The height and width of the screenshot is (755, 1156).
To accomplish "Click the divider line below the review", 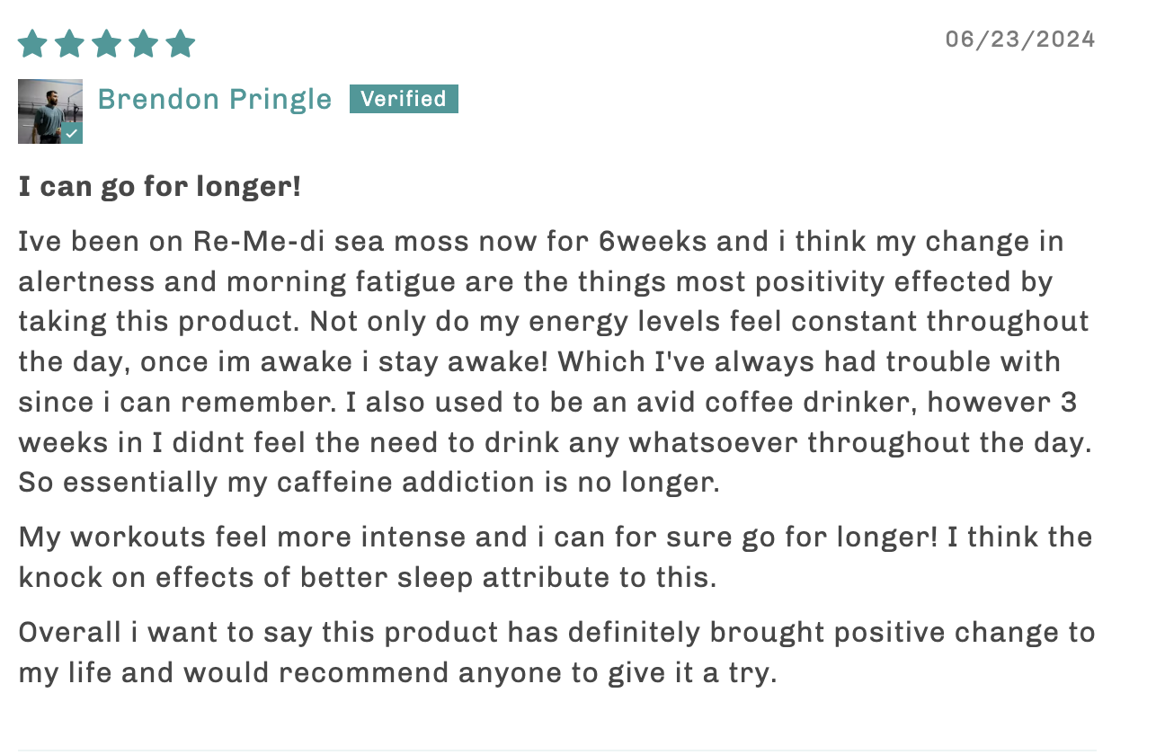I will (557, 751).
